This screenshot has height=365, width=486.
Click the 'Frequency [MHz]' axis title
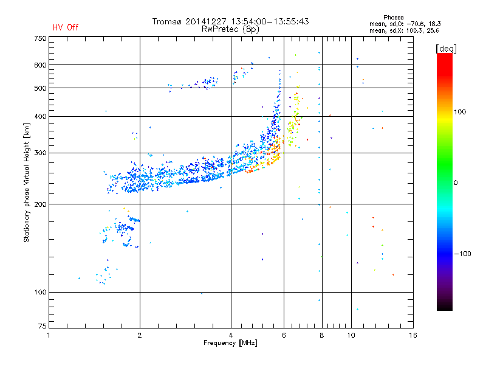[x=230, y=343]
